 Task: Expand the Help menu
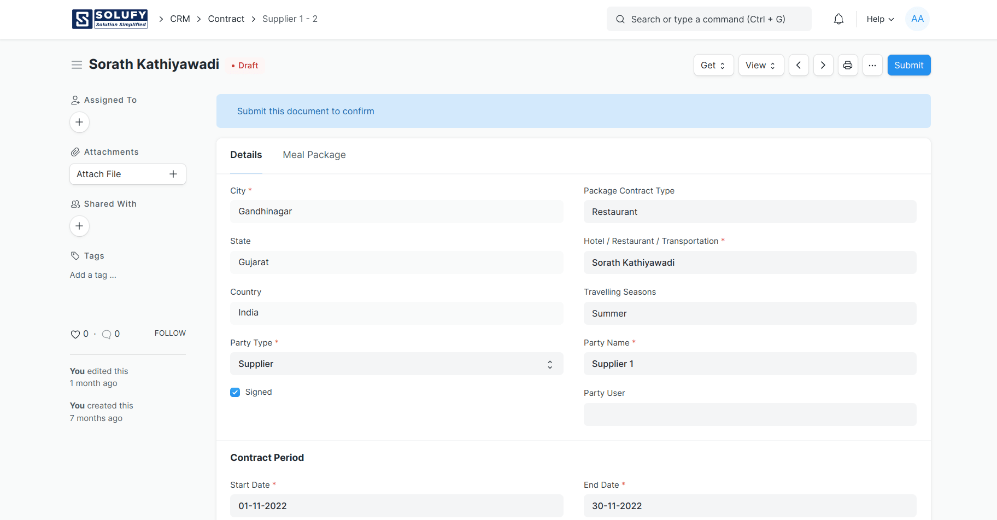(x=880, y=19)
